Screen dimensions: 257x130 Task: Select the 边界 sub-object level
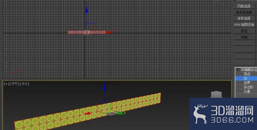pyautogui.click(x=247, y=83)
